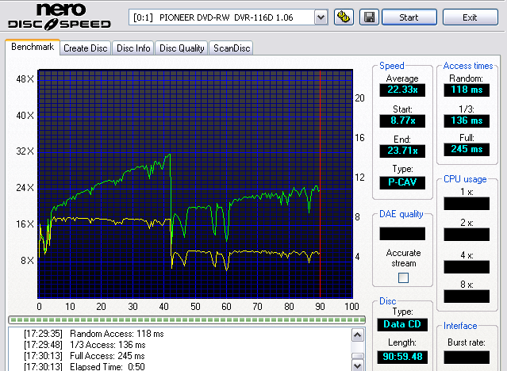The image size is (507, 371).
Task: Click the Data CD disc type field
Action: (x=402, y=326)
